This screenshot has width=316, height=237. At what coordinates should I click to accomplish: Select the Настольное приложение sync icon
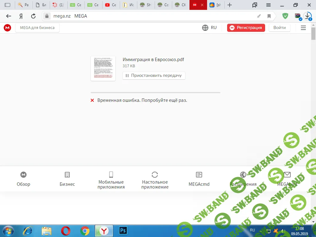(x=155, y=175)
